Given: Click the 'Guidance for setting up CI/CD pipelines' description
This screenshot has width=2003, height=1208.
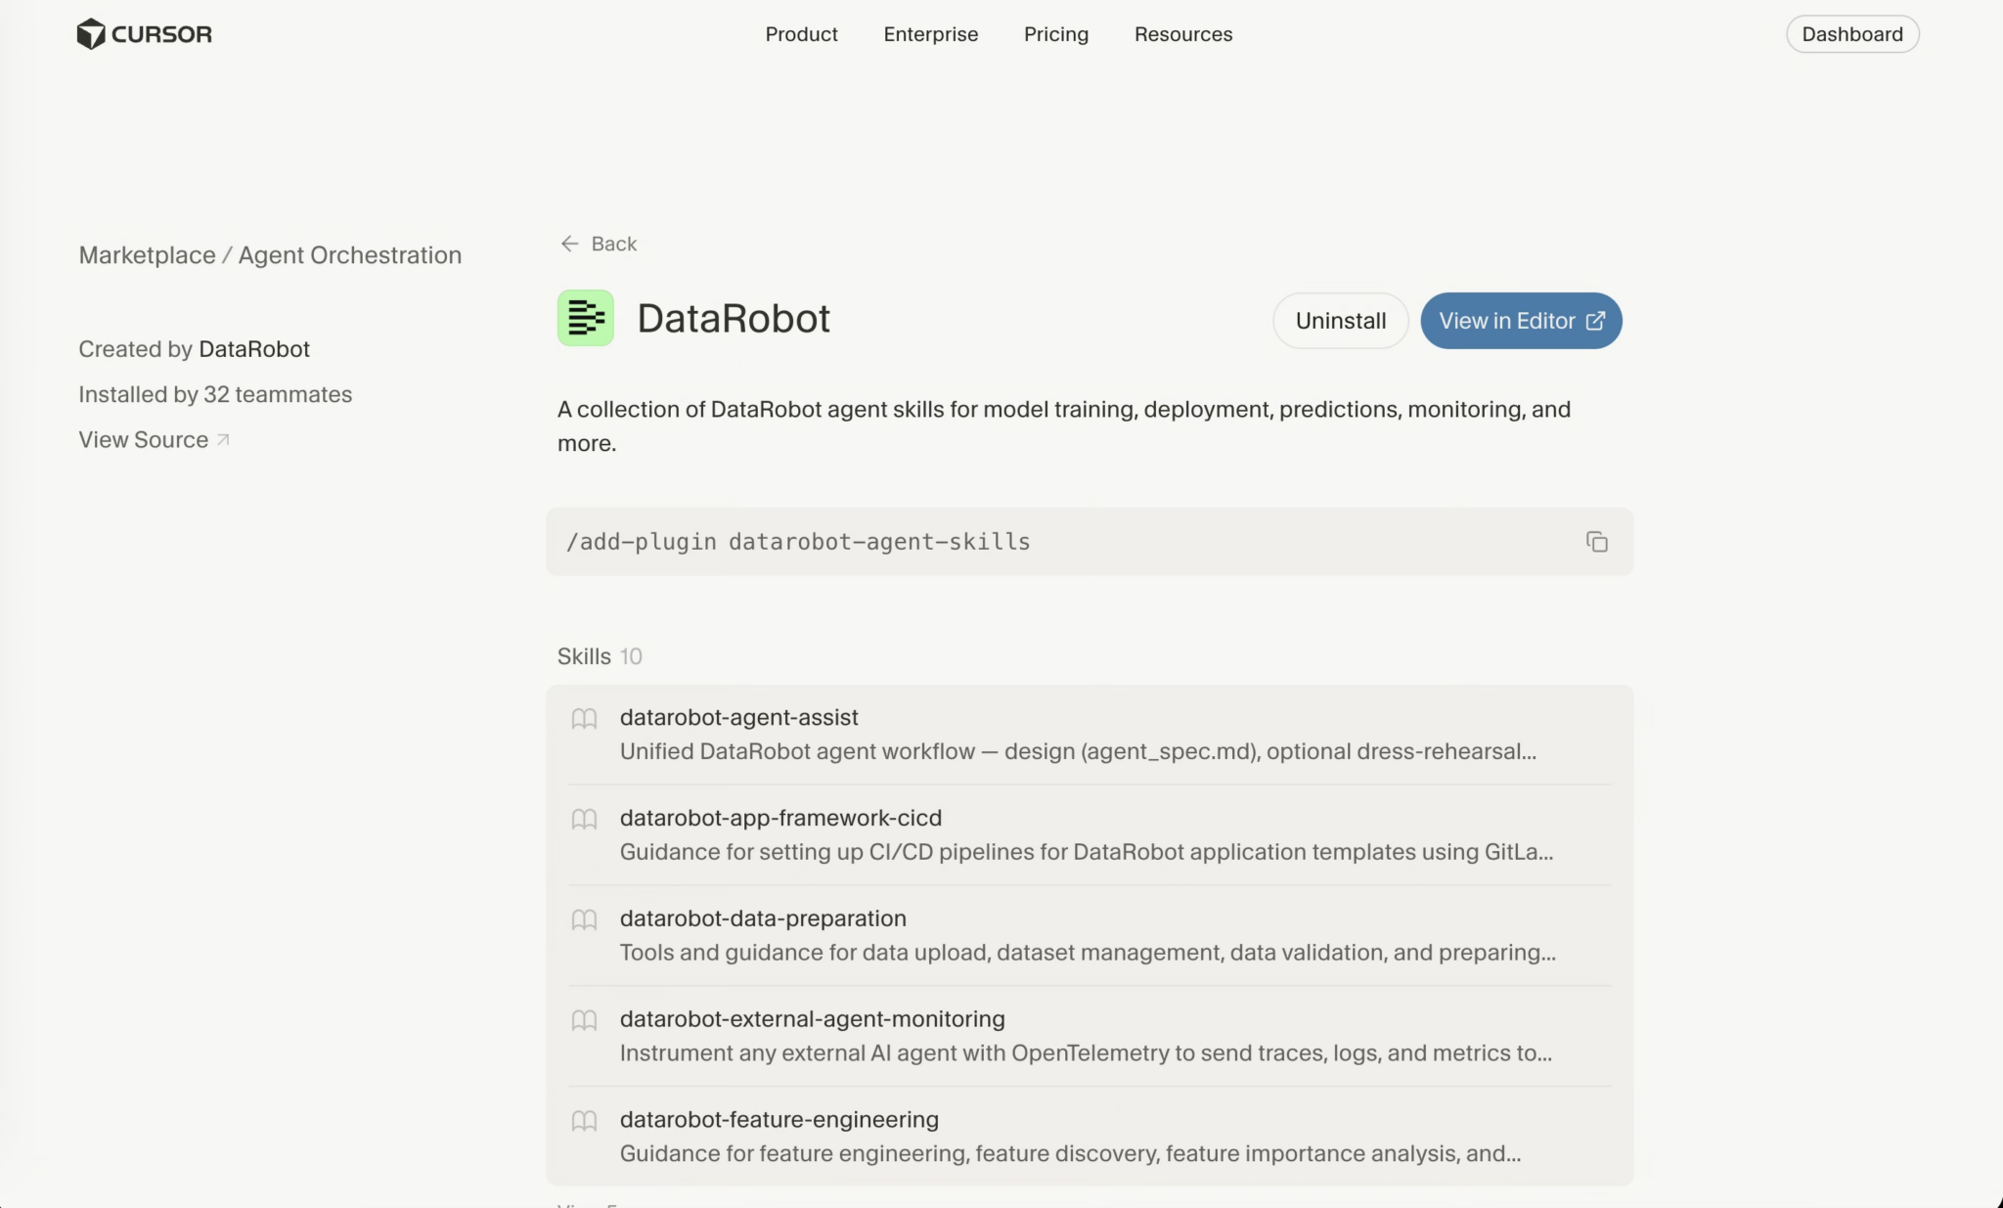Looking at the screenshot, I should (1087, 852).
